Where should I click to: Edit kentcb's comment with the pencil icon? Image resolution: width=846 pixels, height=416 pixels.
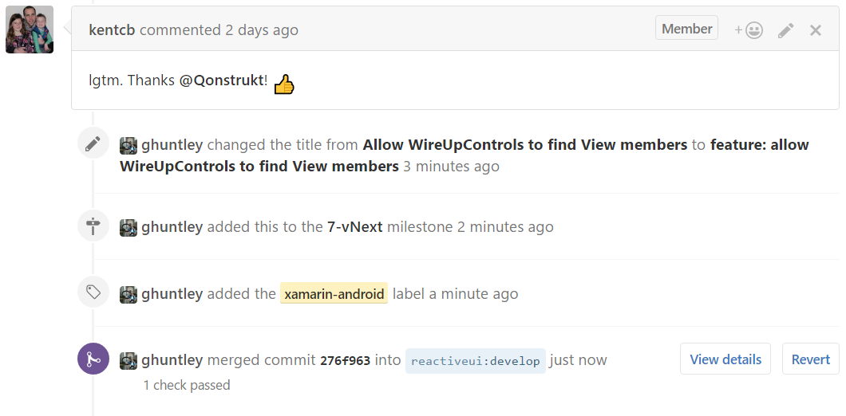785,31
